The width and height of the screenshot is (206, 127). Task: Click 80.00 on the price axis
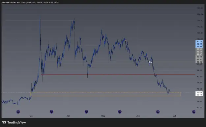coord(199,76)
